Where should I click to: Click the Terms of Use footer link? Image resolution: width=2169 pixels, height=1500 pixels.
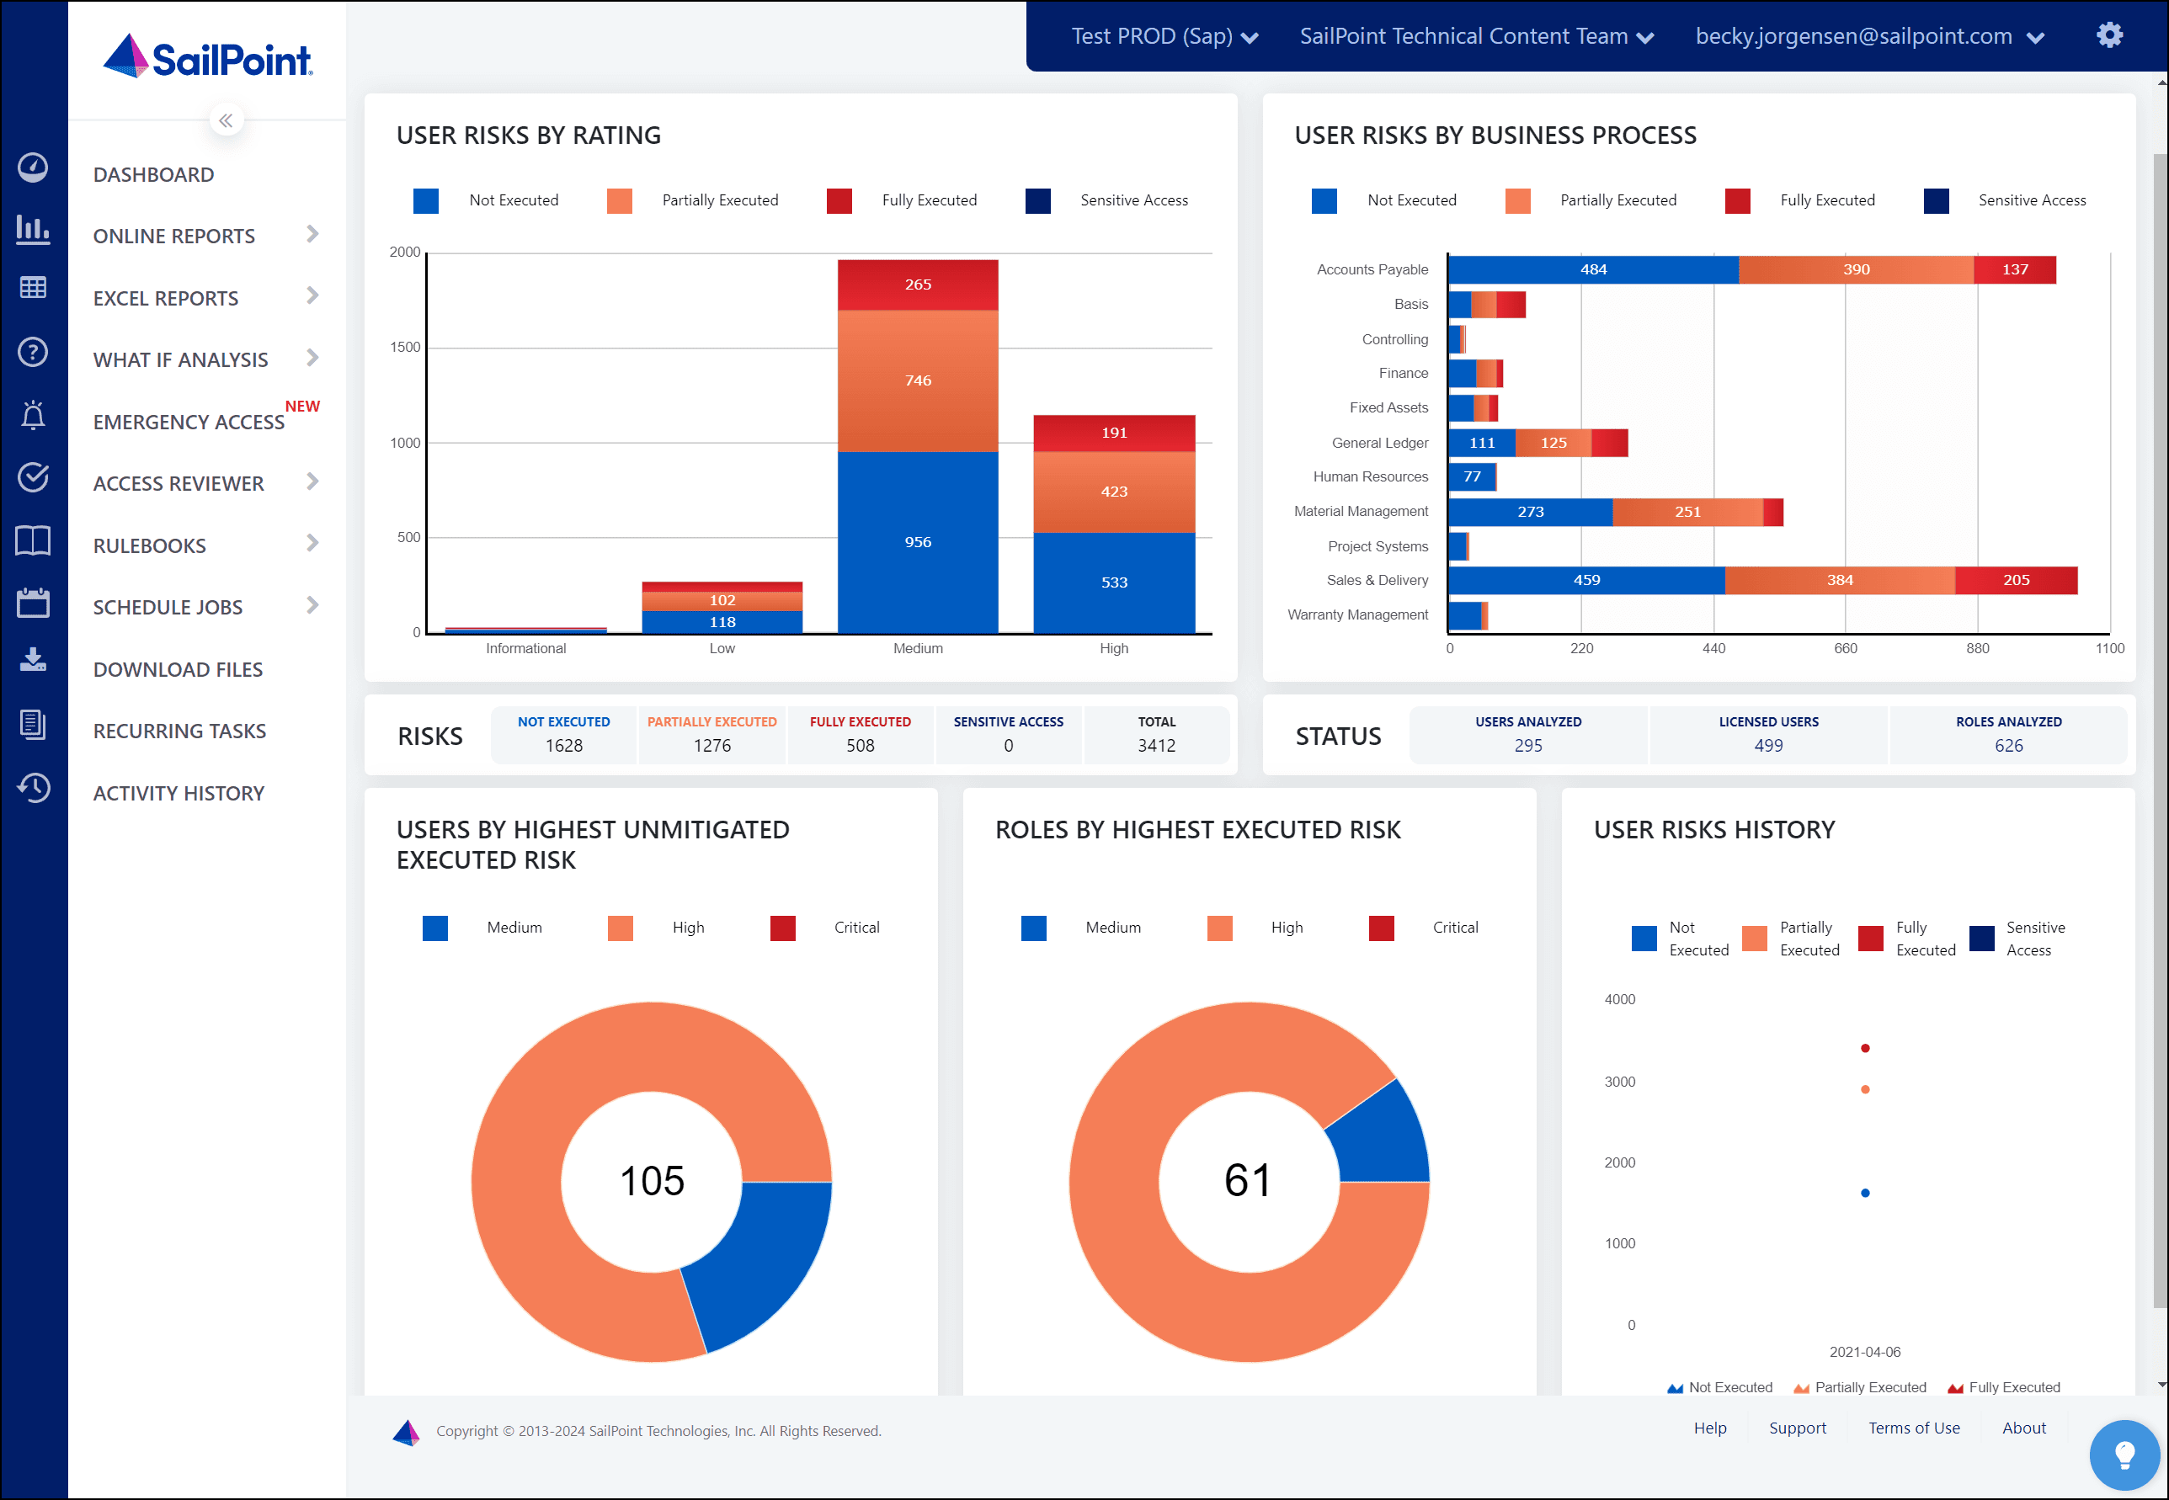[x=1913, y=1428]
